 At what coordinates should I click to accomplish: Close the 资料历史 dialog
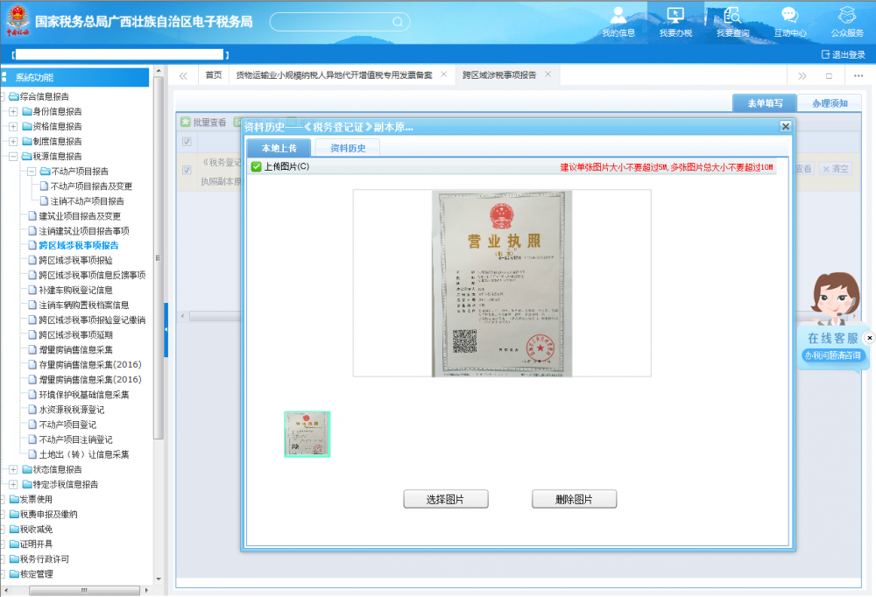tap(786, 127)
